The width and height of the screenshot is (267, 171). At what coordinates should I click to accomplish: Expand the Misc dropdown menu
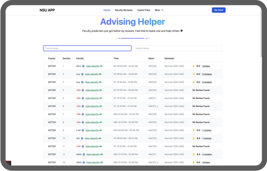tap(159, 10)
